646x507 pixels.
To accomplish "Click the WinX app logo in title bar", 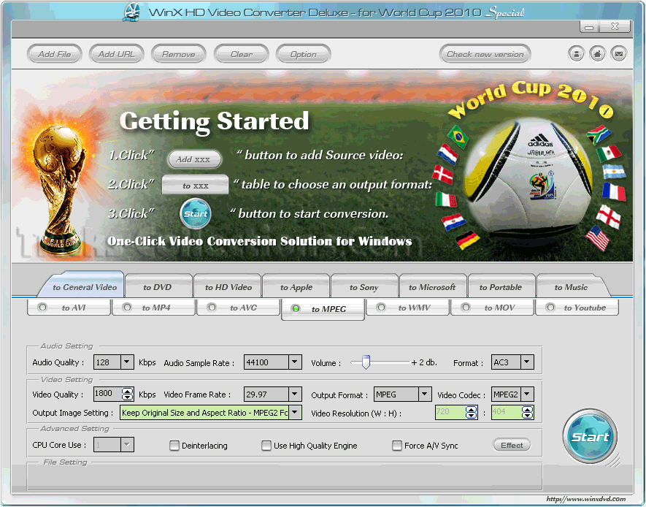I will pyautogui.click(x=132, y=12).
